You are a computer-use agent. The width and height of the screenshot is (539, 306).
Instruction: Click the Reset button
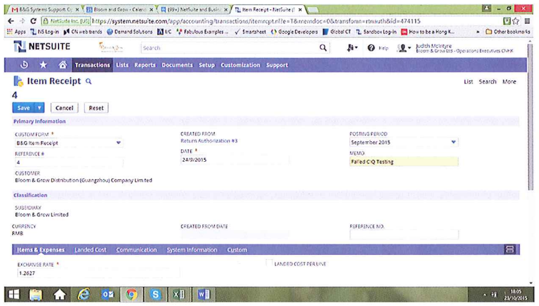tap(96, 108)
